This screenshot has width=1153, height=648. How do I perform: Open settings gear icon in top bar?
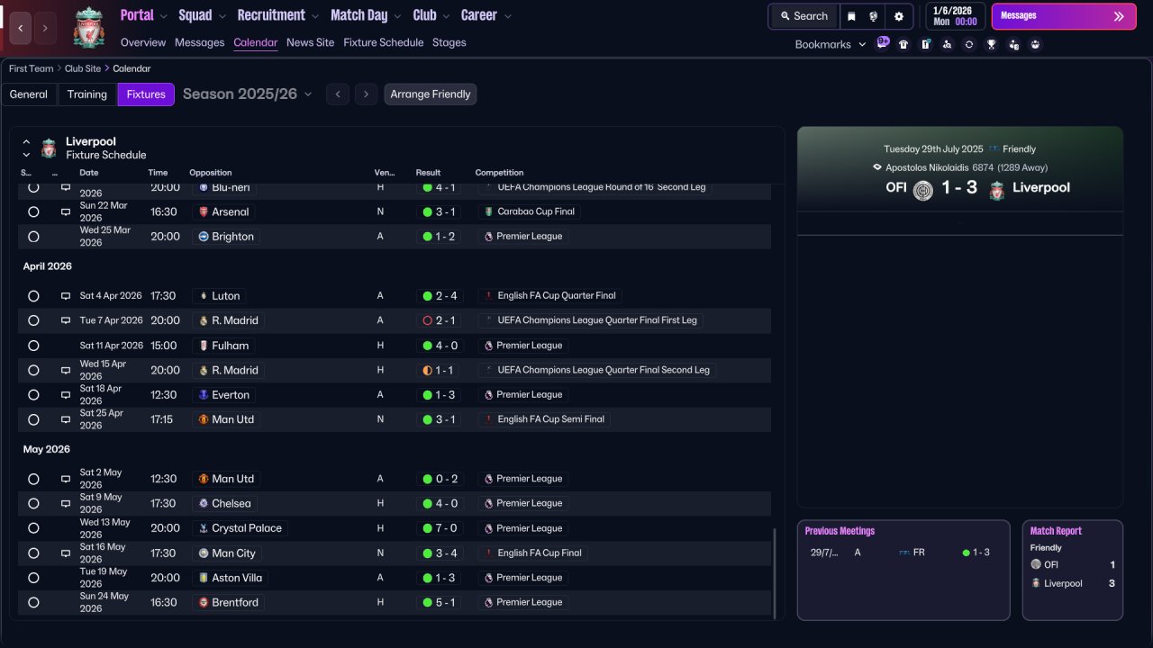tap(899, 16)
